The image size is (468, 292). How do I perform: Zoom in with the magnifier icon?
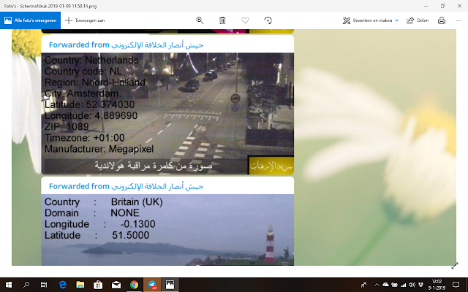pyautogui.click(x=200, y=20)
